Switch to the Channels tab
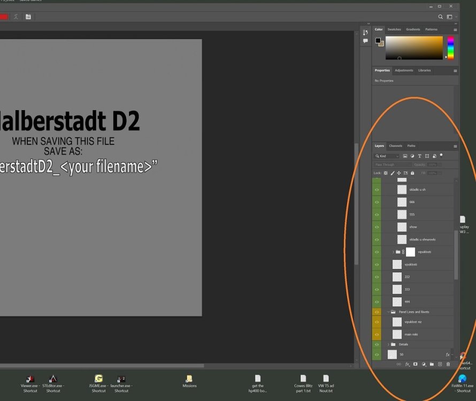The image size is (476, 401). pos(395,145)
